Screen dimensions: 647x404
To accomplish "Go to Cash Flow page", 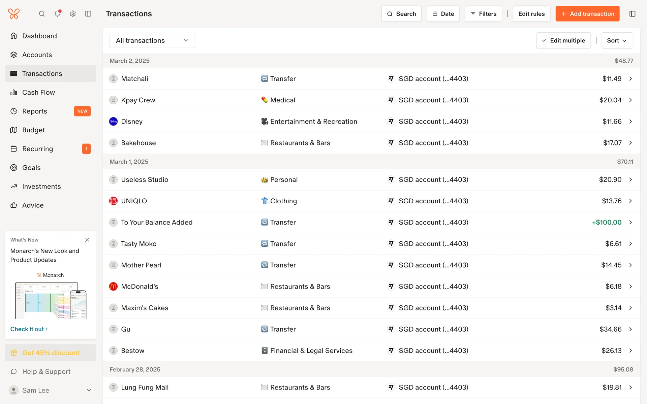I will [x=38, y=92].
